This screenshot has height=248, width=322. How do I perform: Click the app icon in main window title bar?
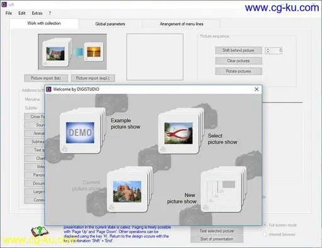(4, 4)
